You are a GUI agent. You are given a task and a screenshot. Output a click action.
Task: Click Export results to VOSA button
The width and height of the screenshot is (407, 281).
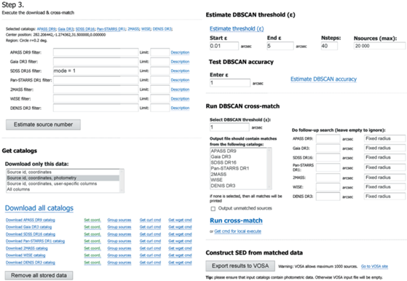click(240, 266)
